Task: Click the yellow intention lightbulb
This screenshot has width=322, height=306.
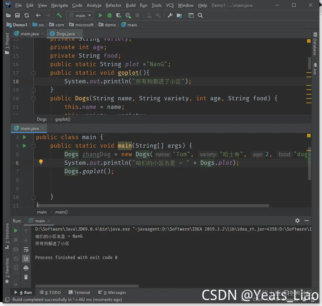Action: 41,162
